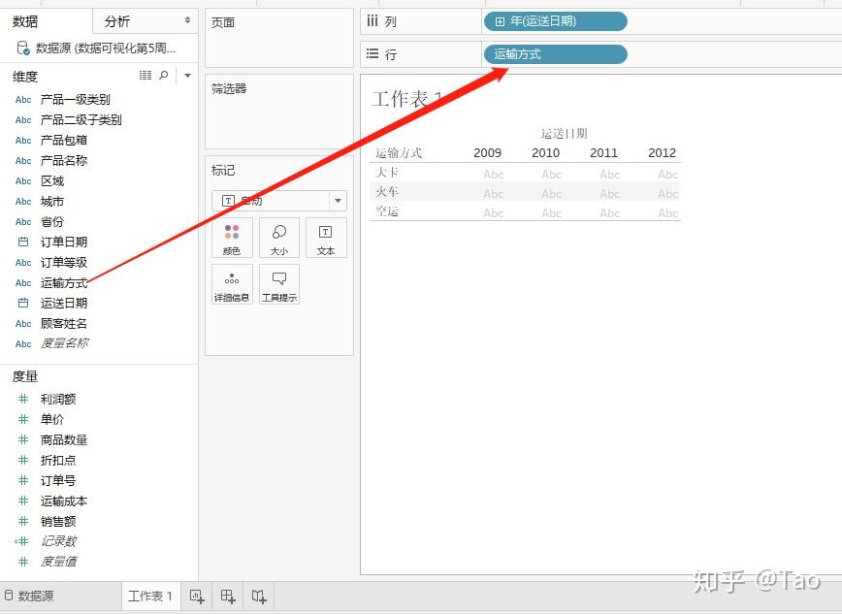Click the 工具提示 tooltip mark button

(279, 285)
